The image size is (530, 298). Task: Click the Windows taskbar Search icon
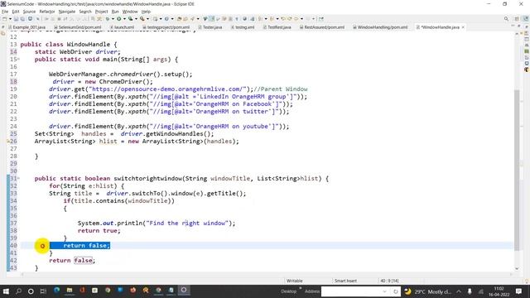pyautogui.click(x=18, y=291)
